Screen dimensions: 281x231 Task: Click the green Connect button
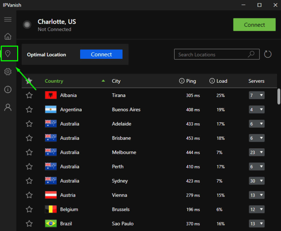tap(254, 25)
